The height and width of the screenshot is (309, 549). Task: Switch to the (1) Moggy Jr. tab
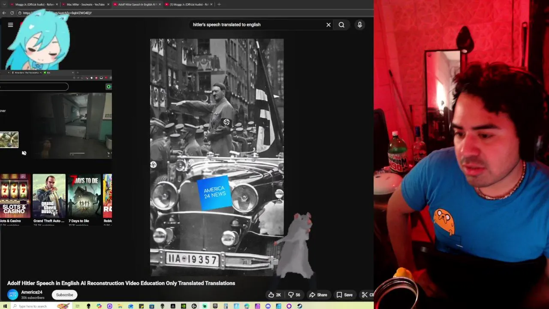coord(188,4)
